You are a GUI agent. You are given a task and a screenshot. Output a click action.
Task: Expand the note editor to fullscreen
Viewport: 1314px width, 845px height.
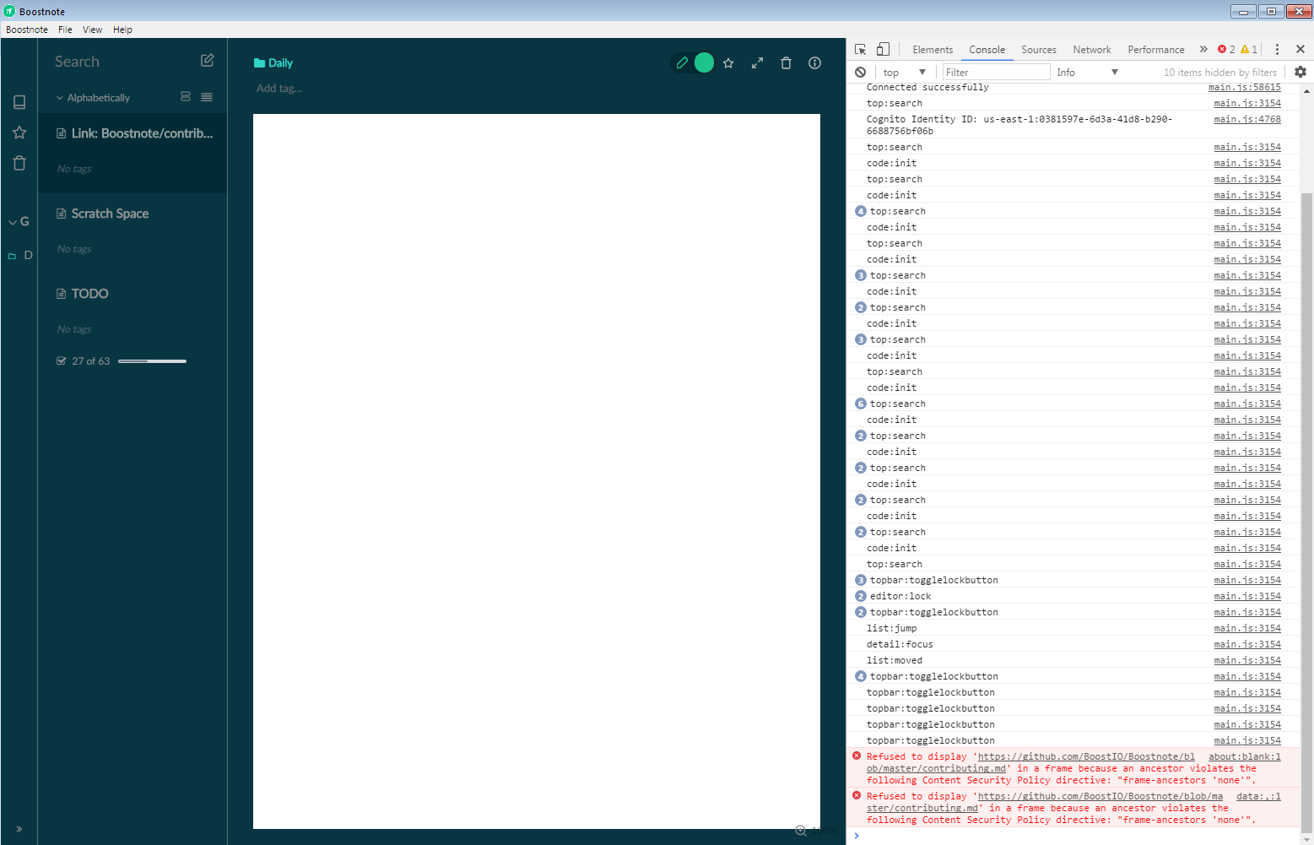coord(757,63)
